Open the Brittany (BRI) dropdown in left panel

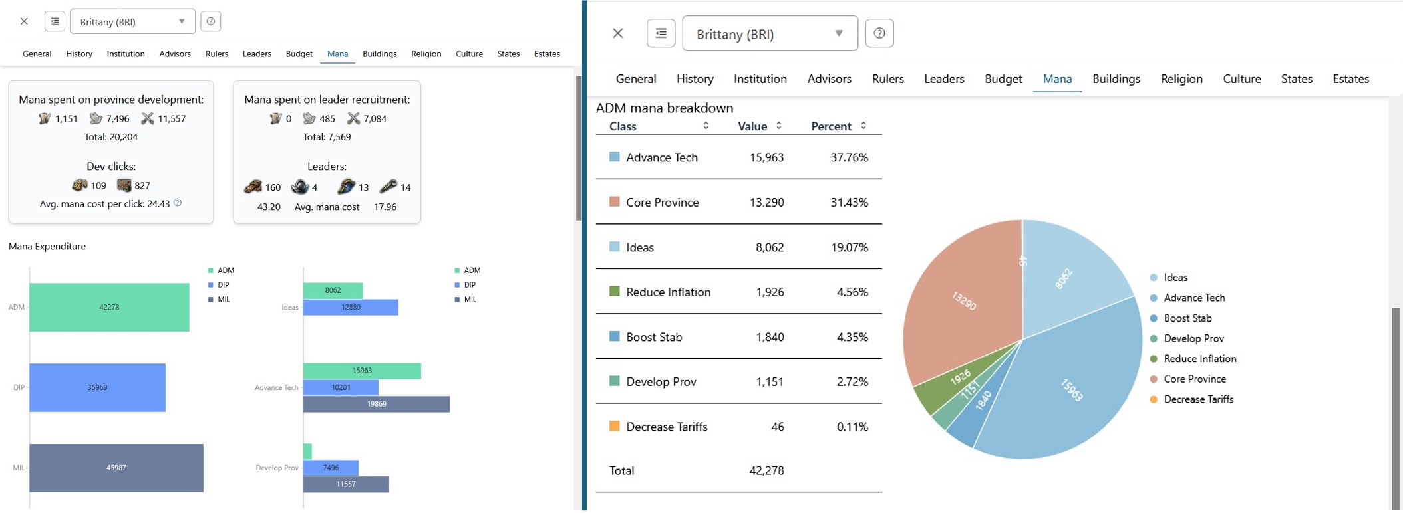click(x=132, y=21)
